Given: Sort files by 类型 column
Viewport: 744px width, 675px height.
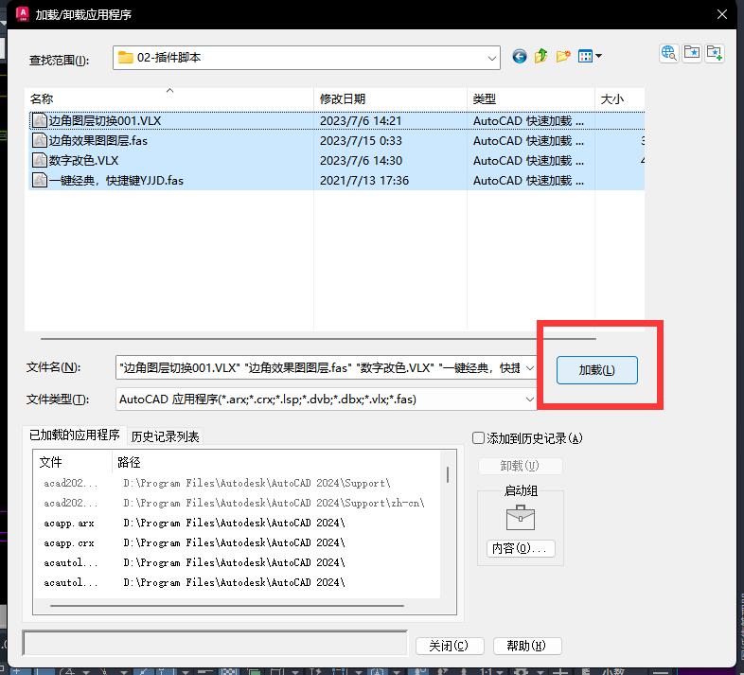Looking at the screenshot, I should click(530, 98).
